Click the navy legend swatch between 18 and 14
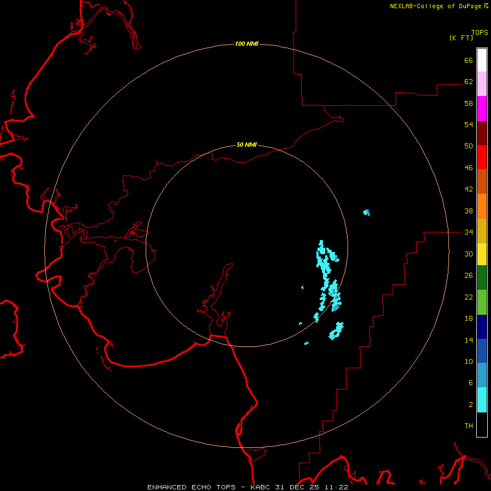Screen dimensions: 491x491 pos(482,327)
